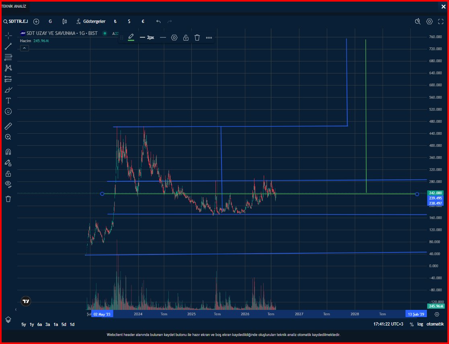Delete the selected line from floating toolbar
The height and width of the screenshot is (344, 449).
197,37
